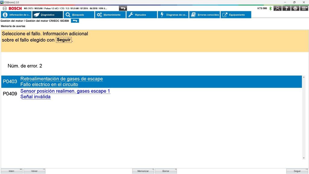Click the Memoria de averías heading
Screen dimensions: 309x174
[x=13, y=26]
